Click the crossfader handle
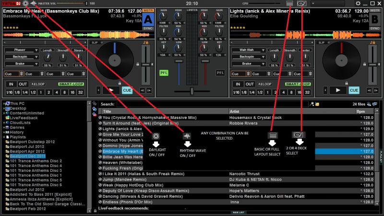Screen dimensions: 384x216 [192, 91]
